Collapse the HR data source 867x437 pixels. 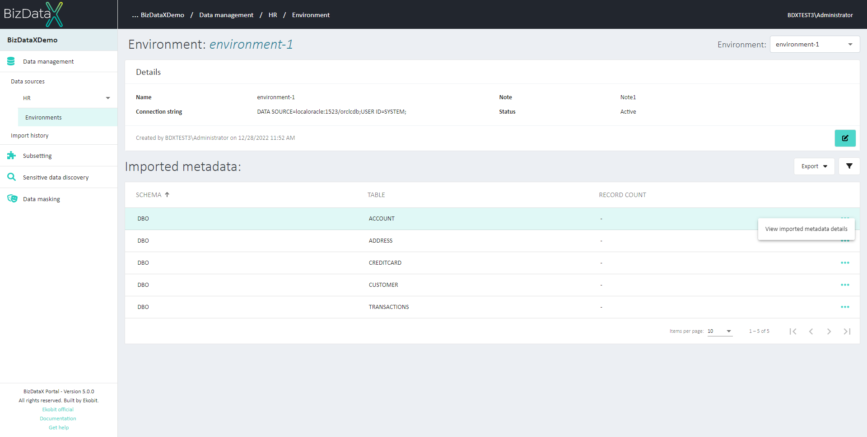point(108,98)
